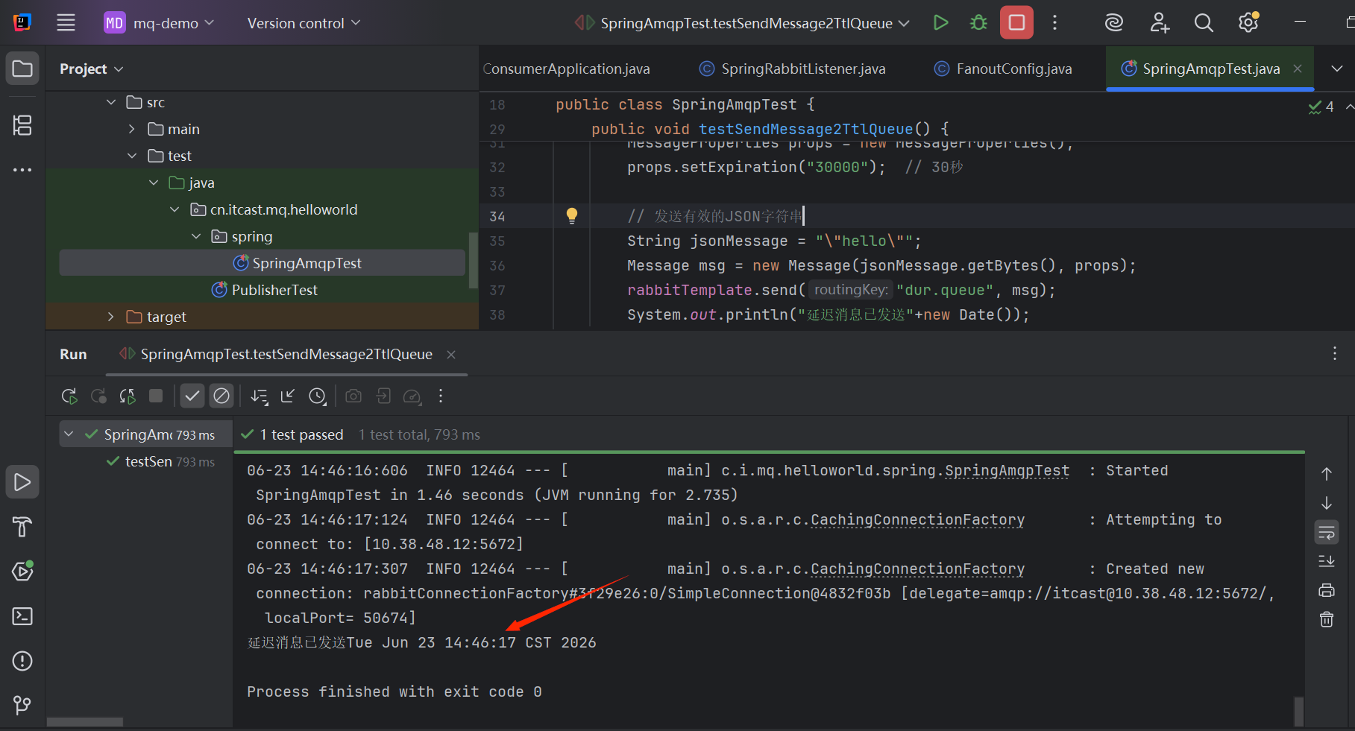Jump down the stack trace arrow
The width and height of the screenshot is (1355, 731).
(x=1327, y=503)
